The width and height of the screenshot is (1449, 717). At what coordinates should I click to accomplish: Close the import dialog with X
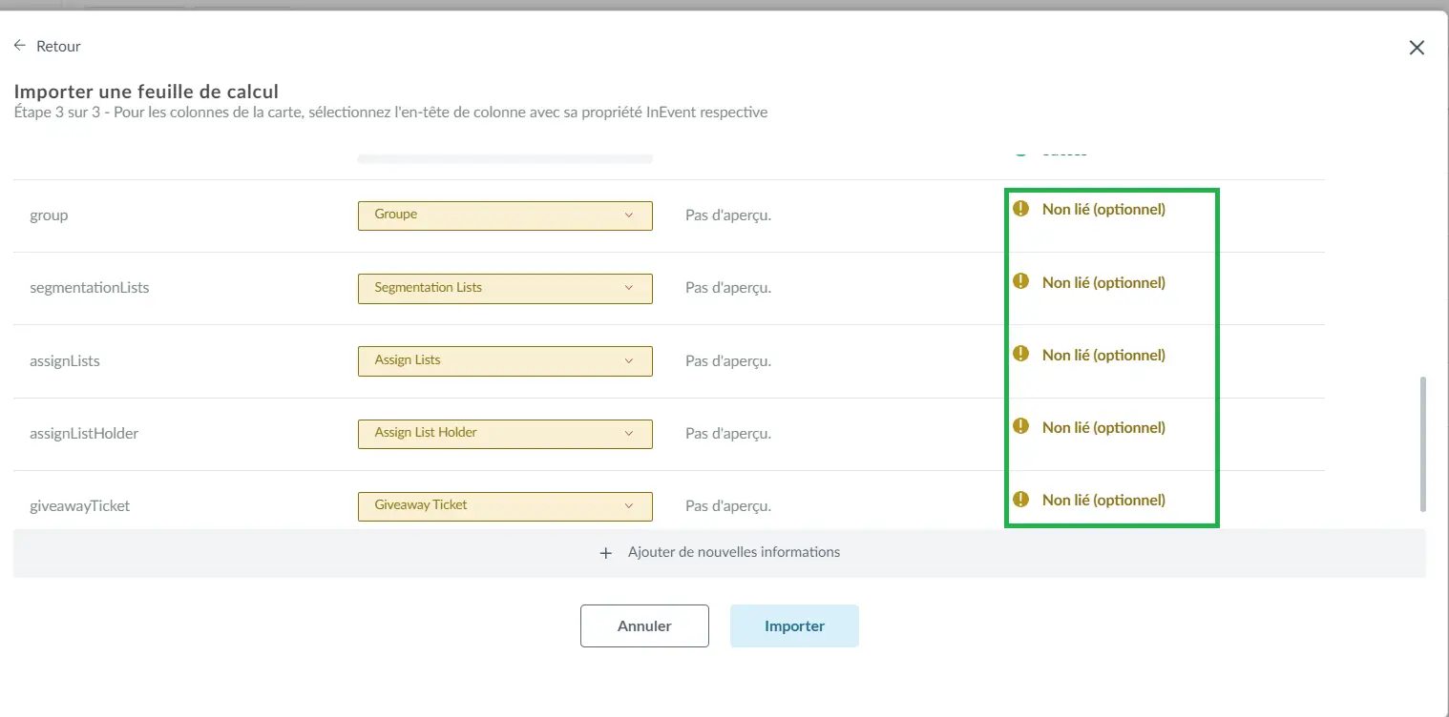click(1417, 48)
